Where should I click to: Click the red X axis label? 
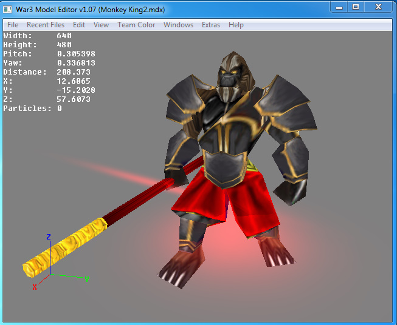35,287
